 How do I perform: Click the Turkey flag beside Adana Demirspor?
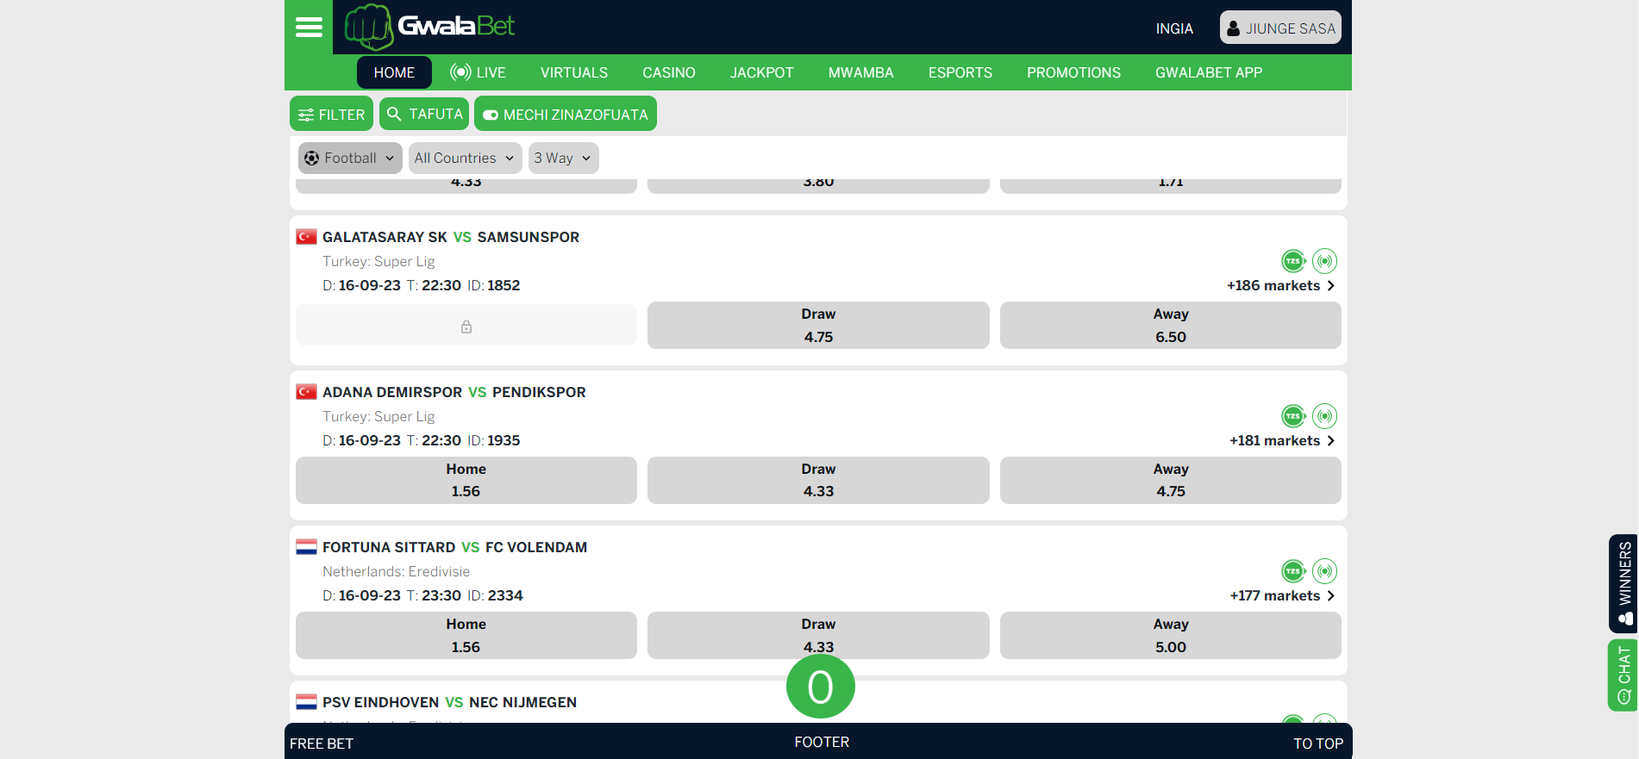[x=306, y=392]
